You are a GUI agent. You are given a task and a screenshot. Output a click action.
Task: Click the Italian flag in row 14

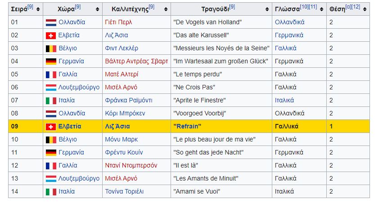(x=51, y=192)
